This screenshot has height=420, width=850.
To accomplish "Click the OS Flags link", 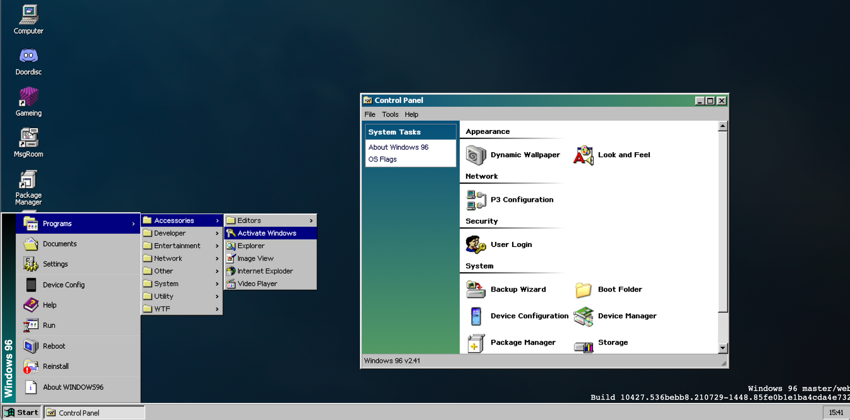I will point(382,159).
